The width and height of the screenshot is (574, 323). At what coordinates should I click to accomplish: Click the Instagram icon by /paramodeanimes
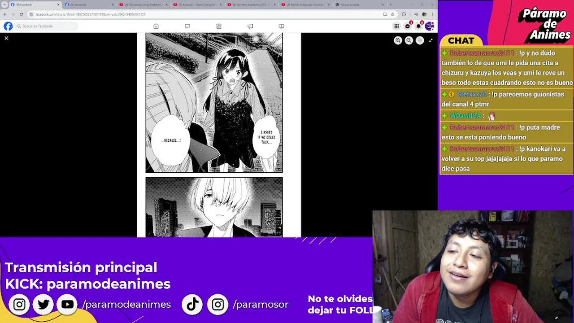pos(19,305)
